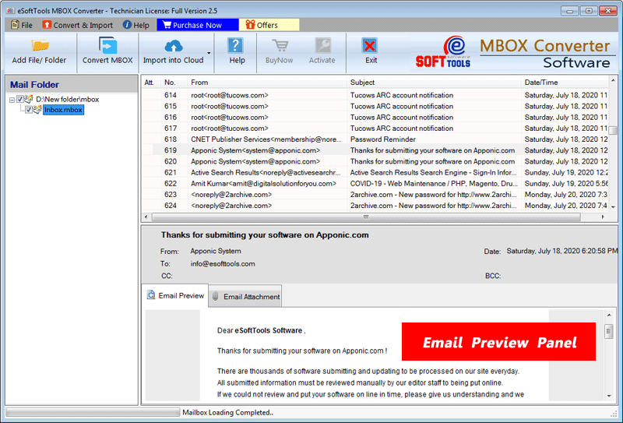Click the Att. column header
This screenshot has width=623, height=423.
pyautogui.click(x=151, y=83)
